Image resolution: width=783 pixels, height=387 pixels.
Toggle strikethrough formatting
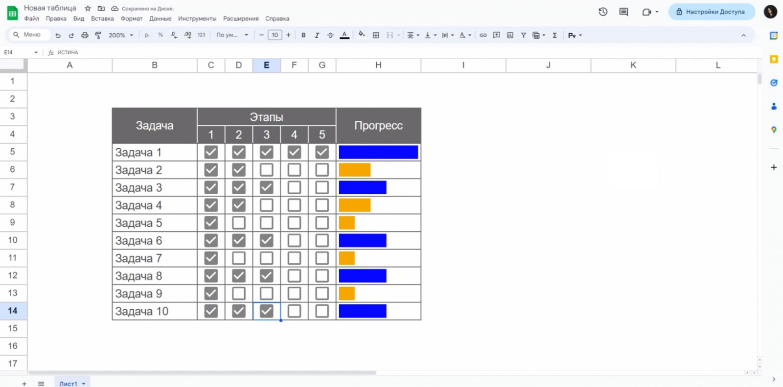330,35
